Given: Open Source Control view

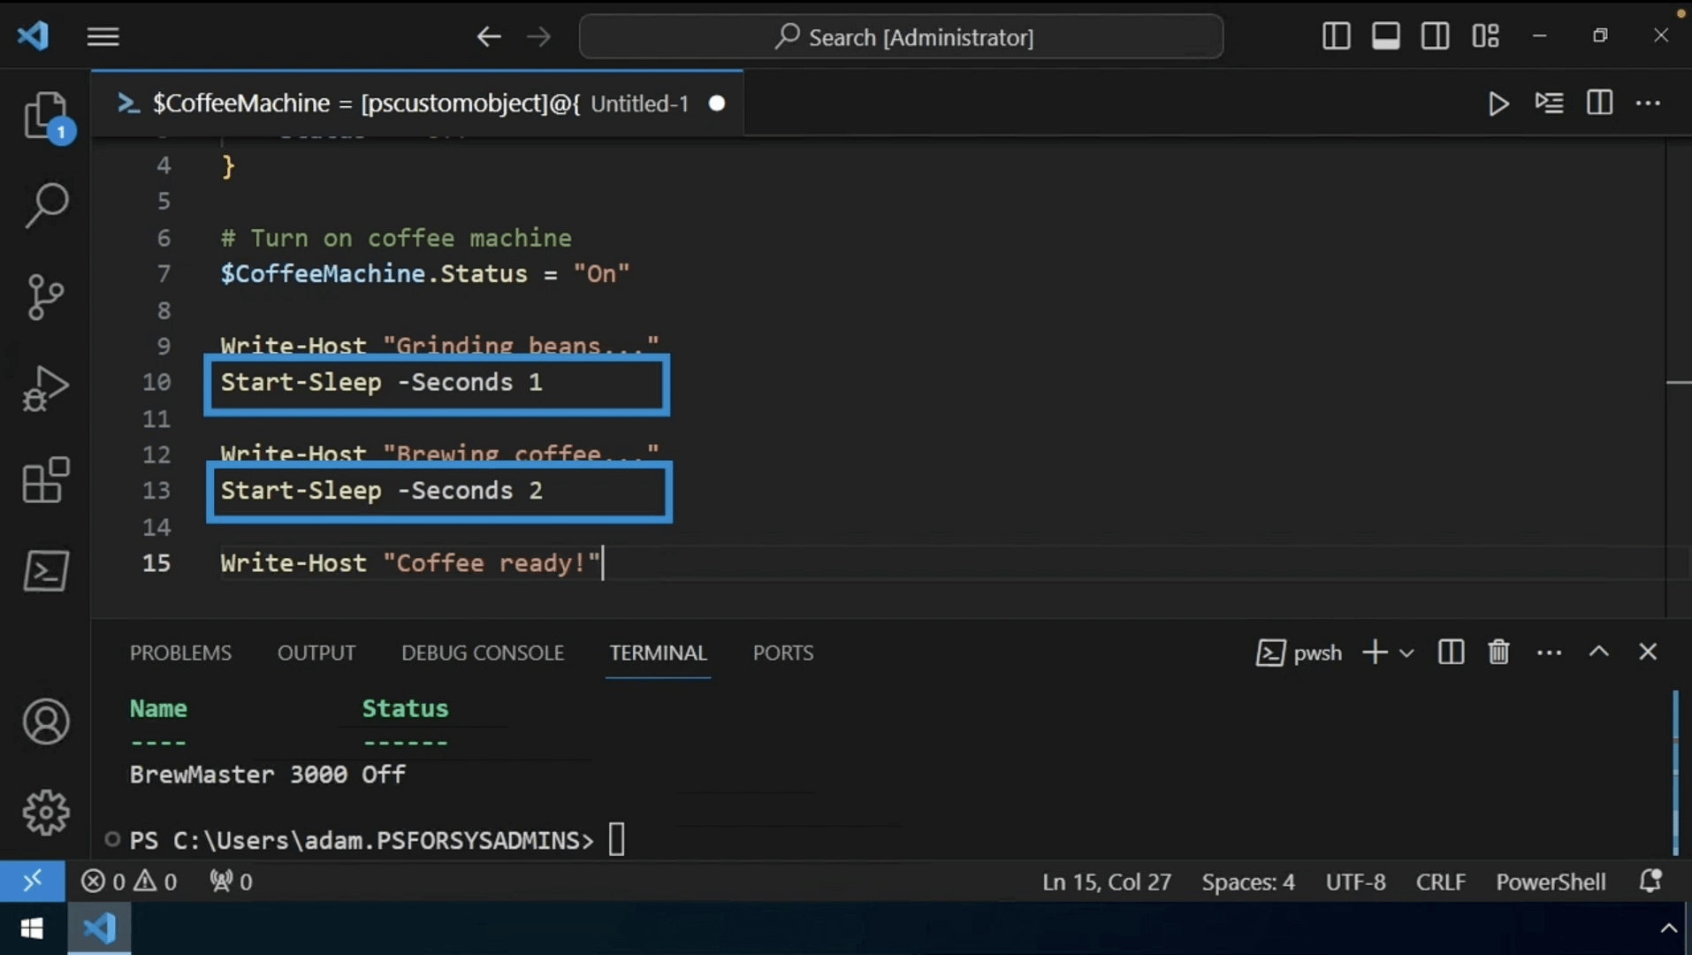Looking at the screenshot, I should click(46, 297).
